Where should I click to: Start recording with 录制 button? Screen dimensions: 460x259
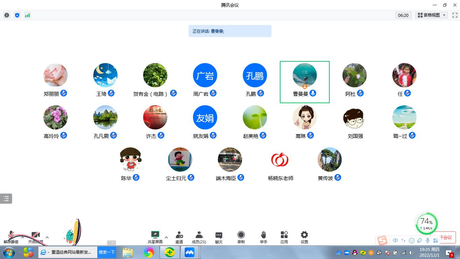coord(241,237)
